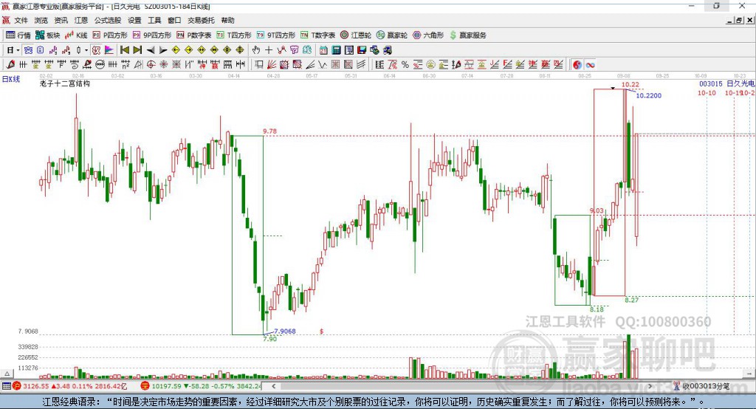Screen dimensions: 756x409
Task: Click the 10.2200 price label
Action: coord(648,95)
